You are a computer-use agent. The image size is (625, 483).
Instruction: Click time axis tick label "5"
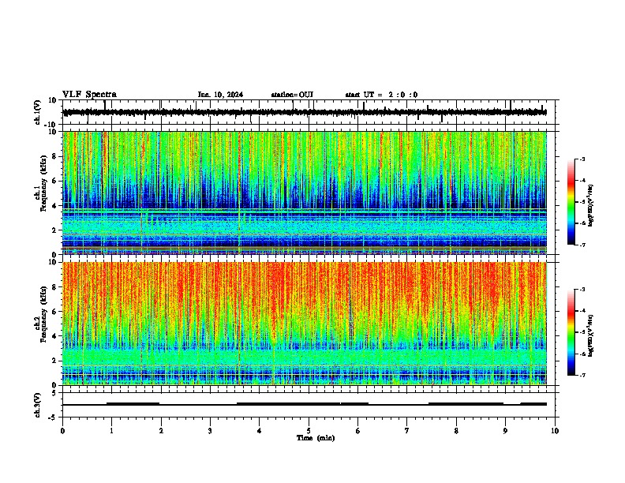pos(309,431)
